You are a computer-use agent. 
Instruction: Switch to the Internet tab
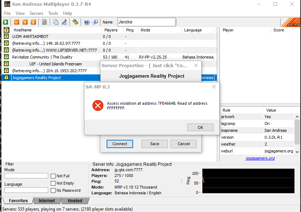pyautogui.click(x=47, y=201)
